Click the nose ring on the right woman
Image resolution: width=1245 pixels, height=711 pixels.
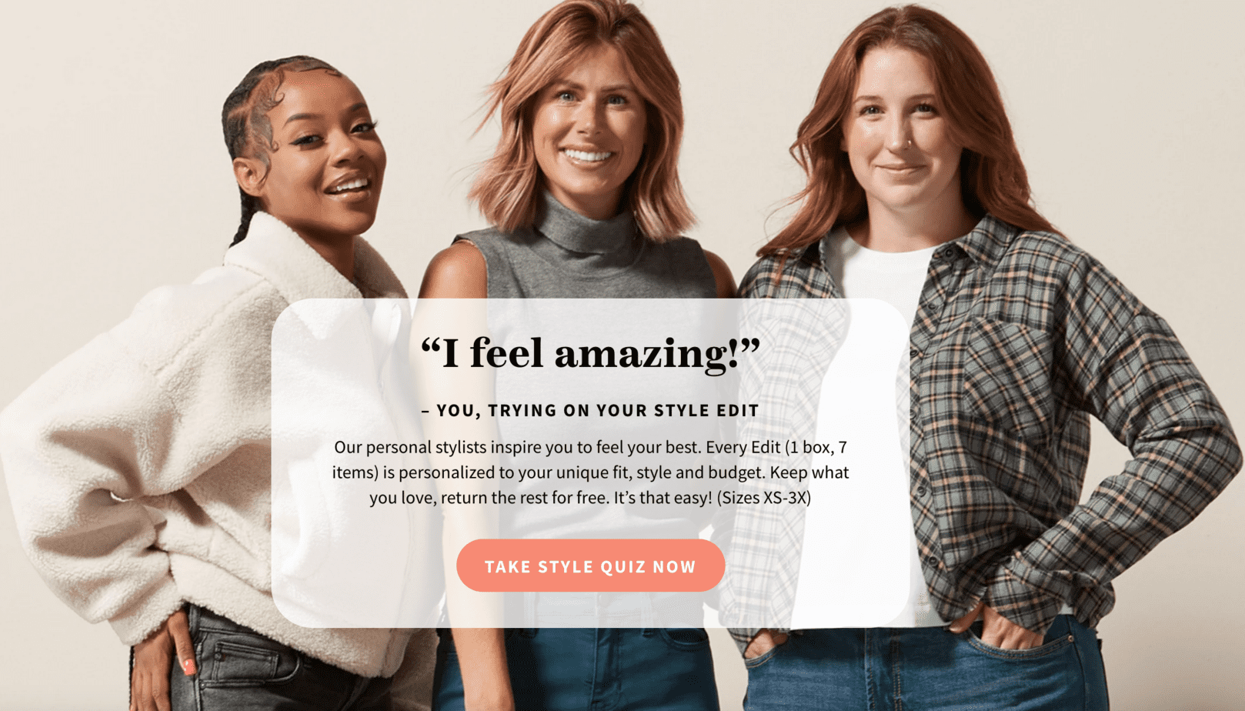point(909,143)
